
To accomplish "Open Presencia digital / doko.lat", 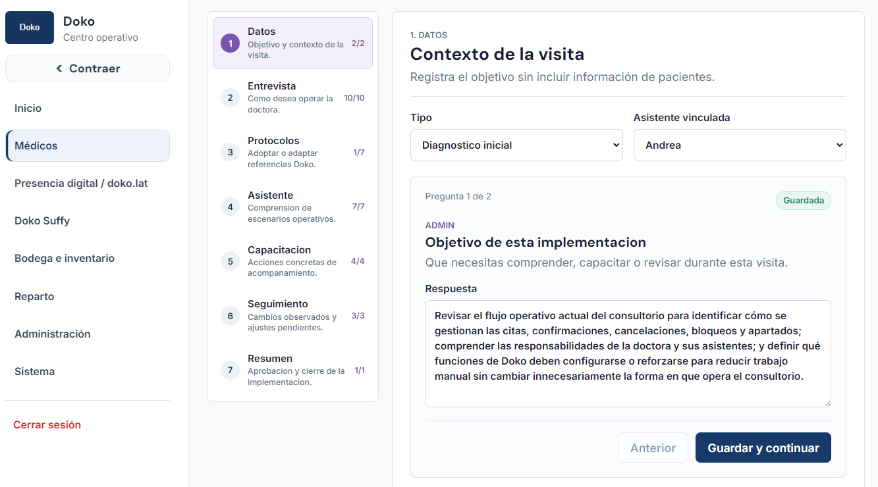I will [88, 184].
